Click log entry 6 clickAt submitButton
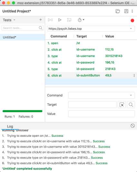 (55, 163)
